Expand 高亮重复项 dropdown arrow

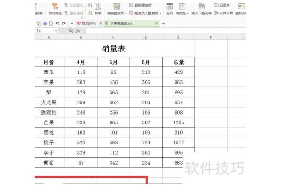(x=126, y=13)
